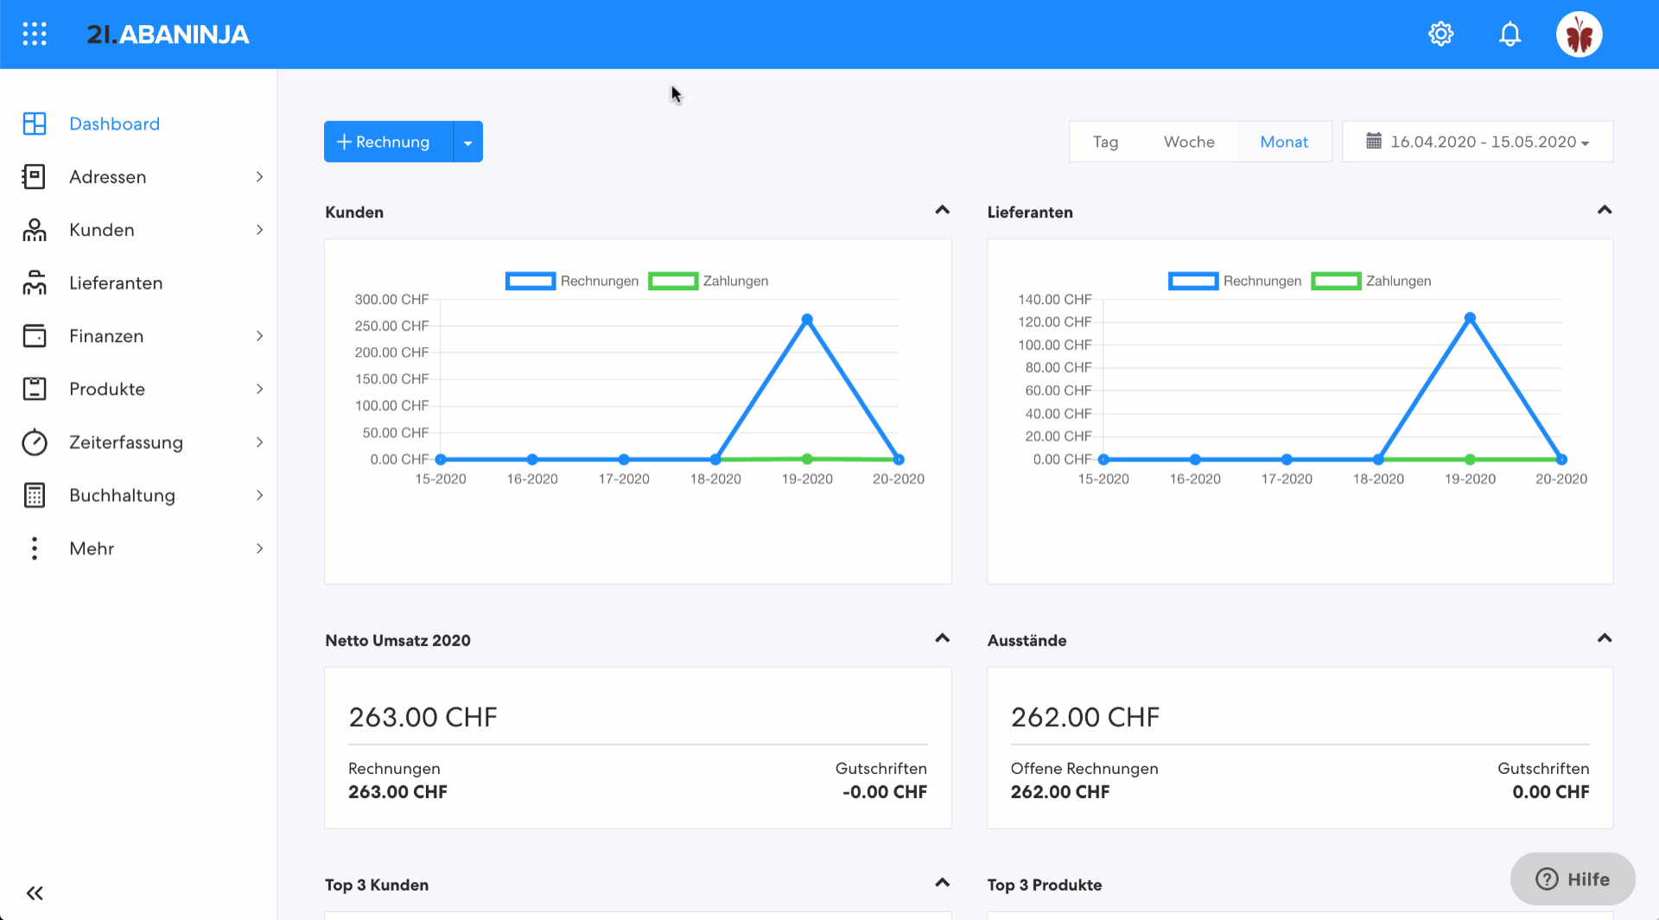Click the 19-2020 peak point in Kunden chart
Screen dimensions: 1659x920
pyautogui.click(x=807, y=320)
